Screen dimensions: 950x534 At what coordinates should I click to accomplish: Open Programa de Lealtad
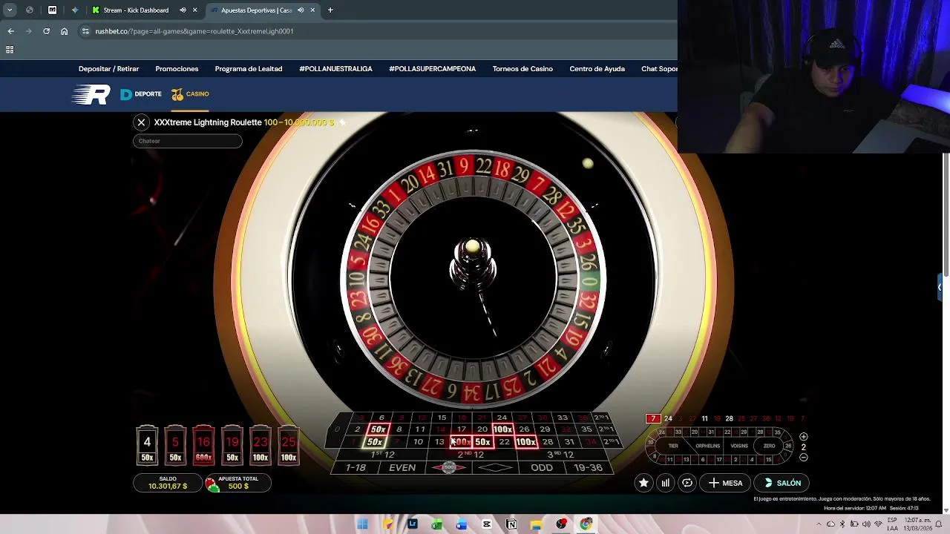tap(249, 69)
